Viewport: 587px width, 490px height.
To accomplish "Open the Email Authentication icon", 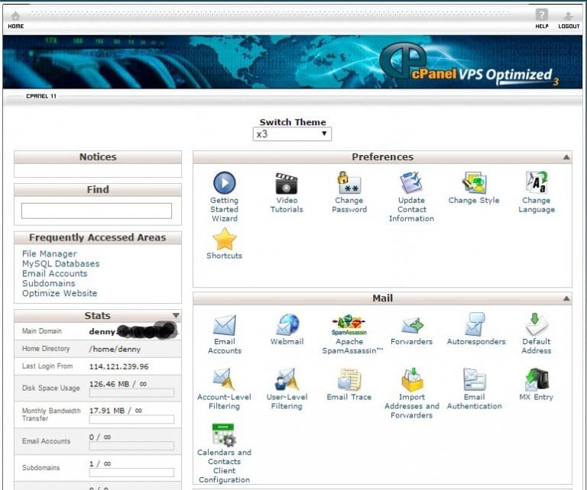I will 475,379.
